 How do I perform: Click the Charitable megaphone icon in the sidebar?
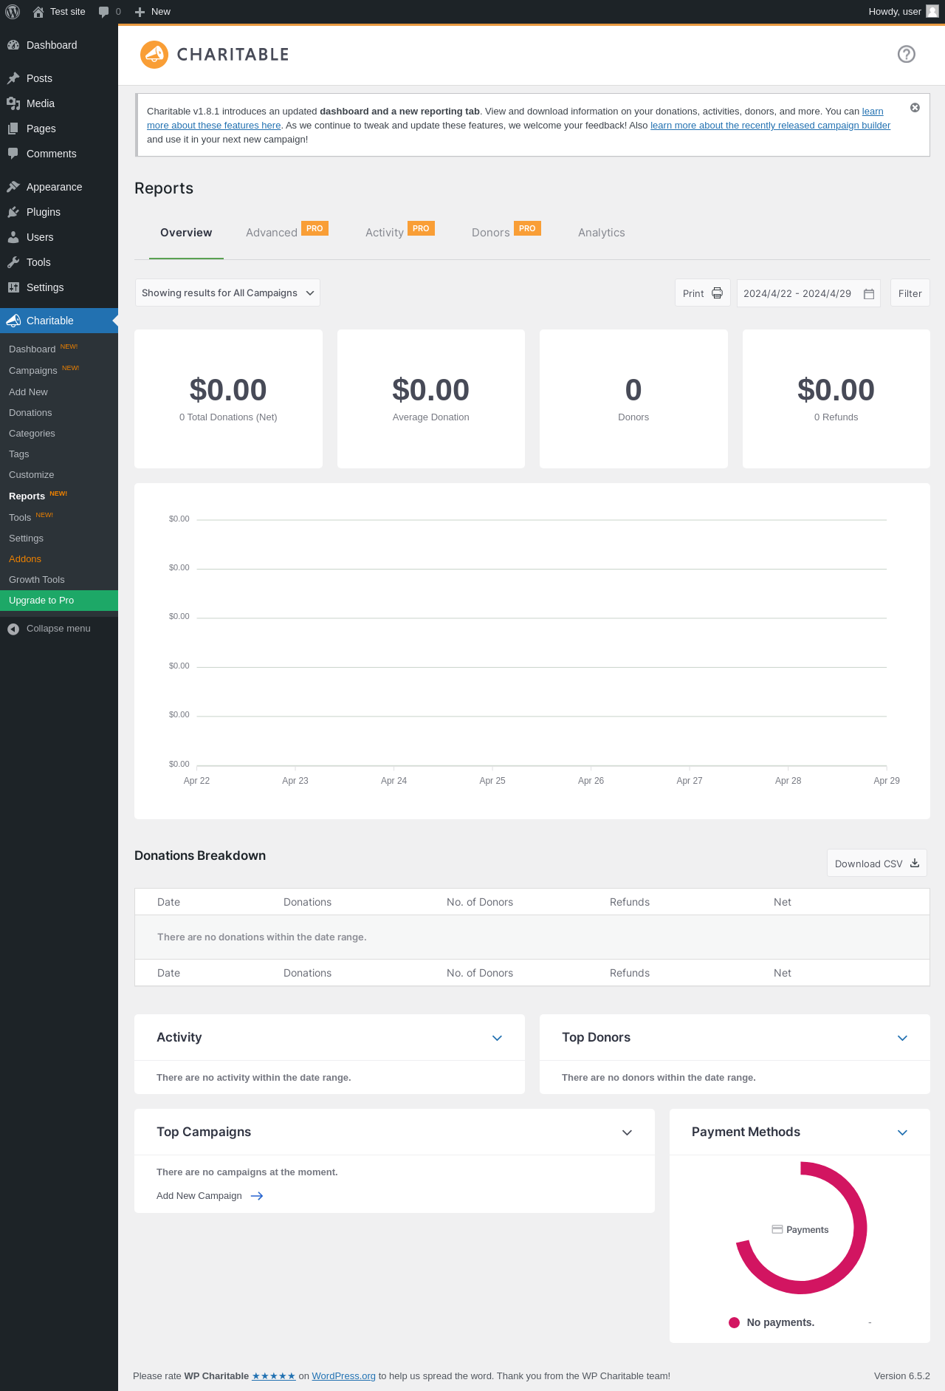coord(13,321)
